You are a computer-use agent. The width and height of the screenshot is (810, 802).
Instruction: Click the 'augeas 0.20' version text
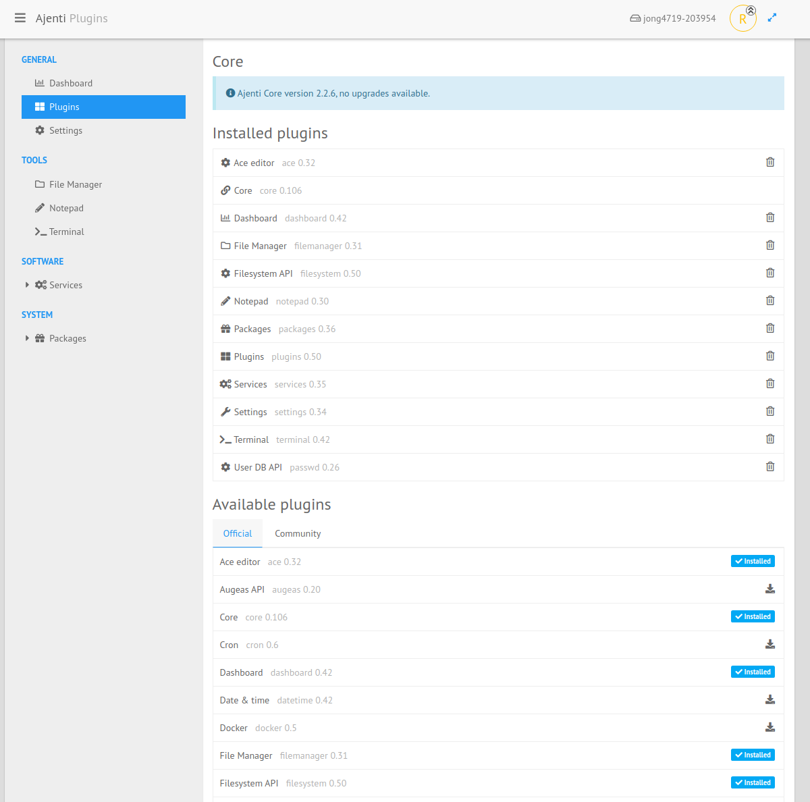click(x=296, y=589)
